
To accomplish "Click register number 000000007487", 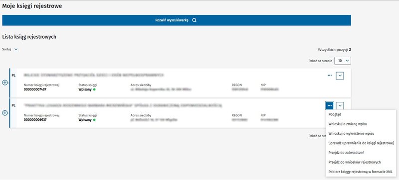I will [x=35, y=89].
